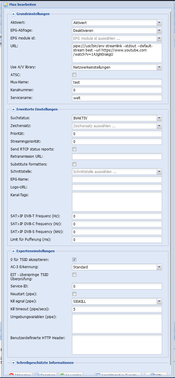Click the Ansichtsmodus Experte button
This screenshot has height=378, width=175.
pos(118,375)
